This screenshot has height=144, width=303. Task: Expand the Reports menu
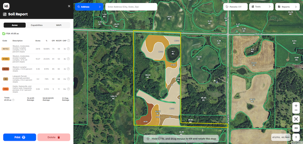click(x=287, y=7)
